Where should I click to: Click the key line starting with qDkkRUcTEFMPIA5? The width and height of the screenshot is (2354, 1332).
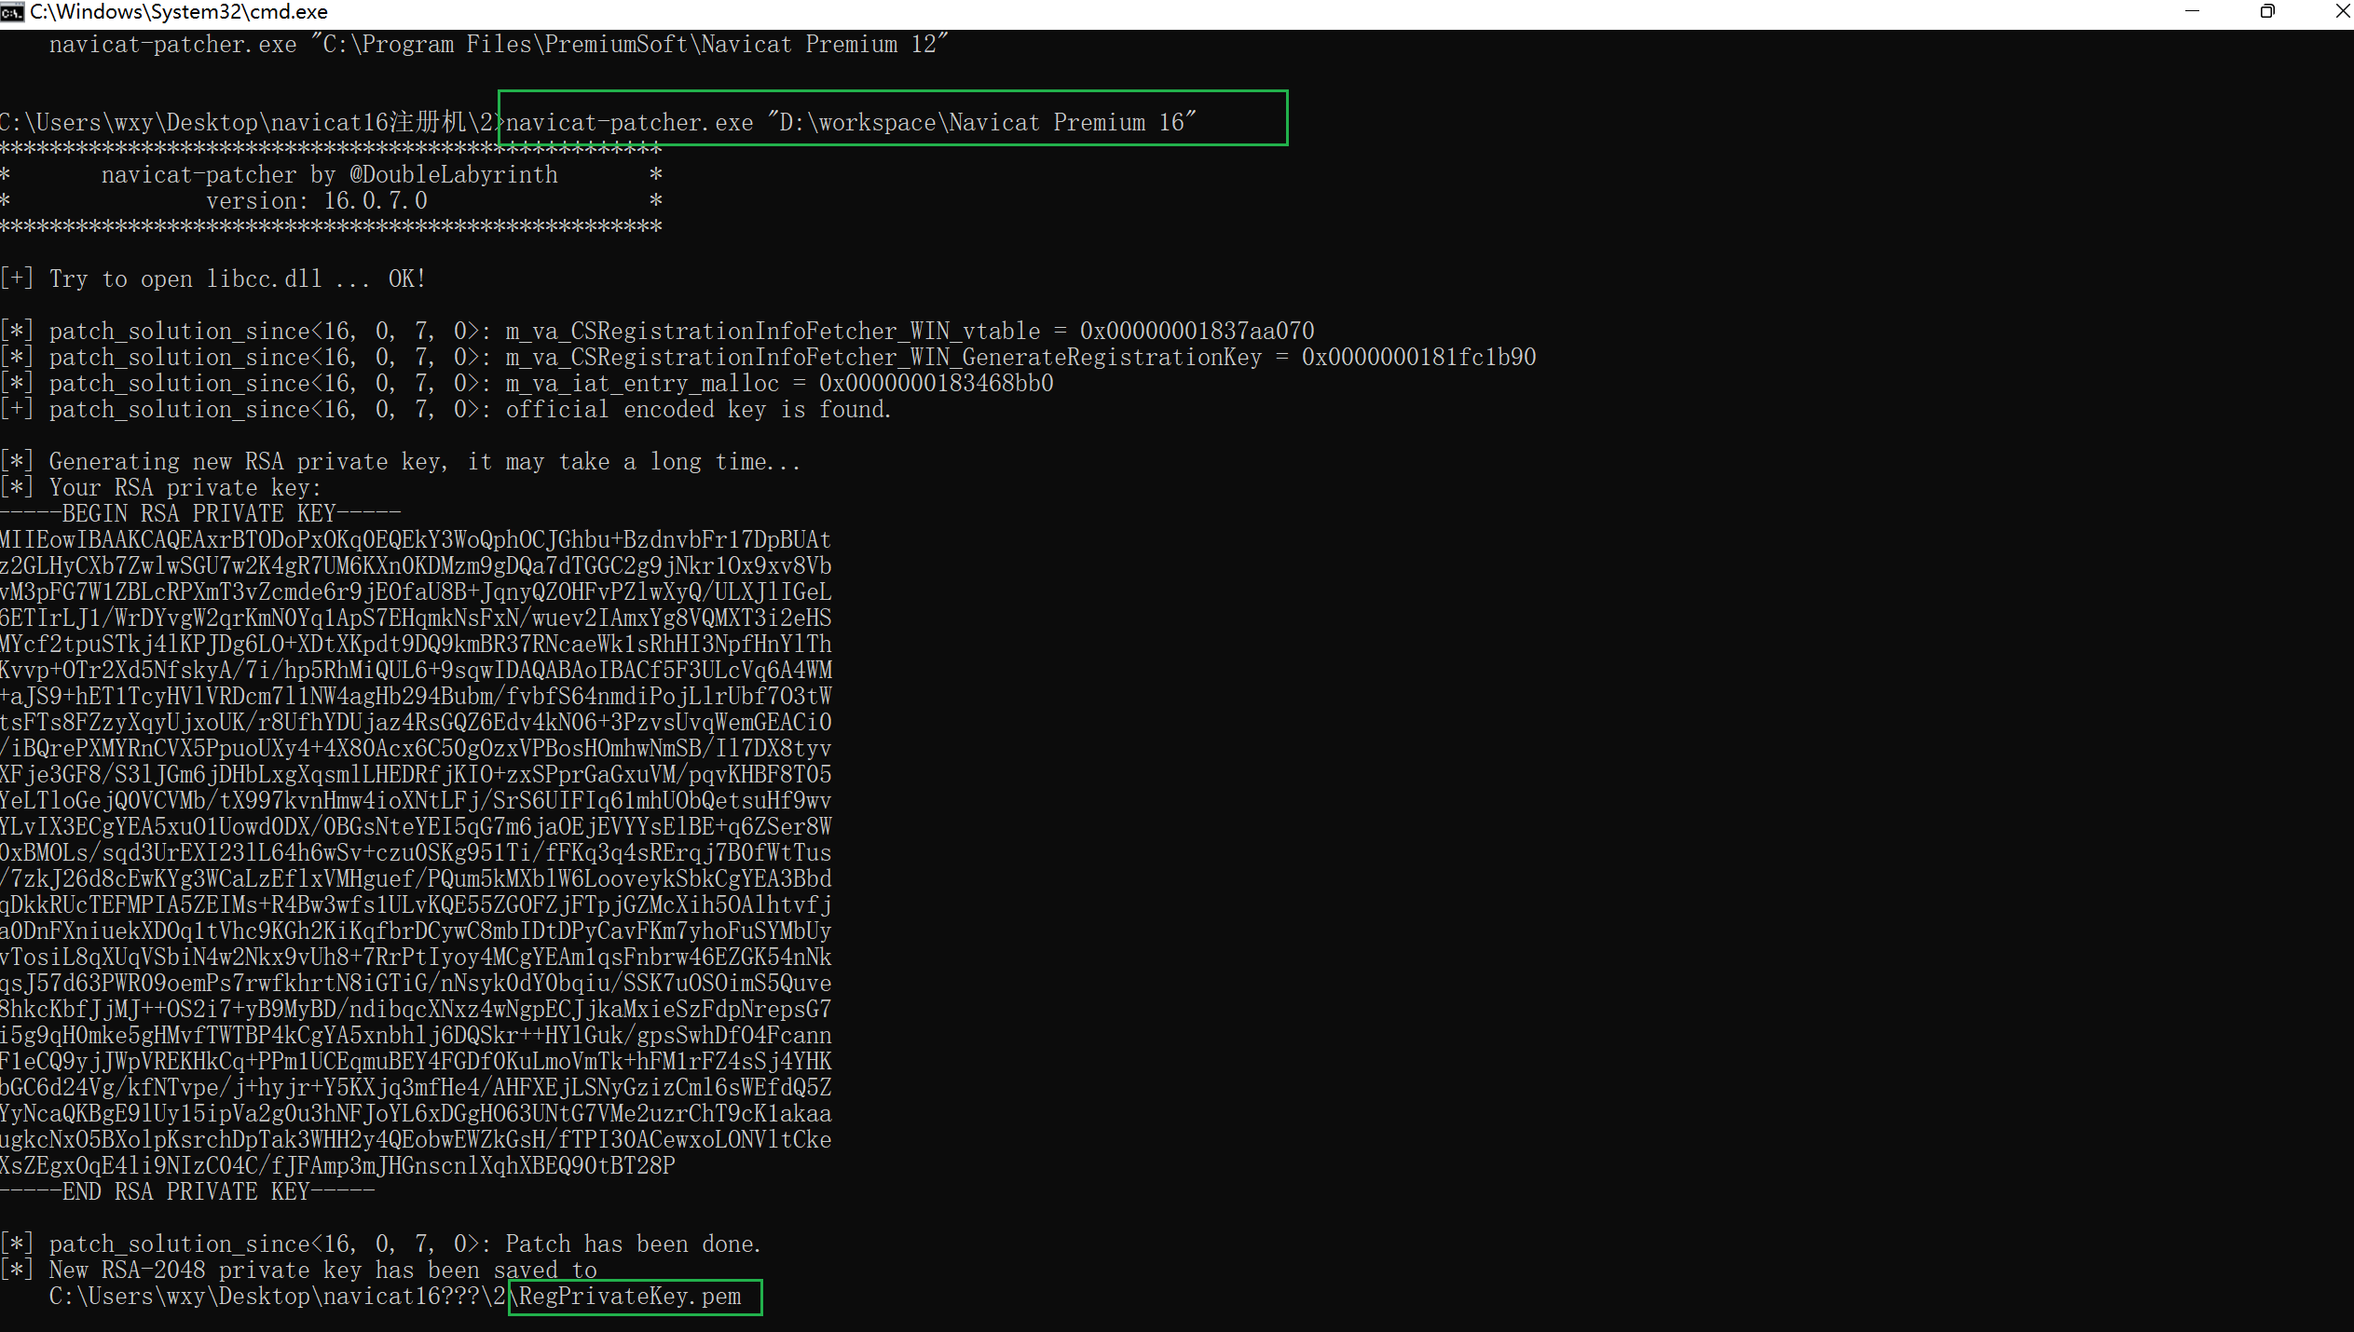[x=416, y=905]
